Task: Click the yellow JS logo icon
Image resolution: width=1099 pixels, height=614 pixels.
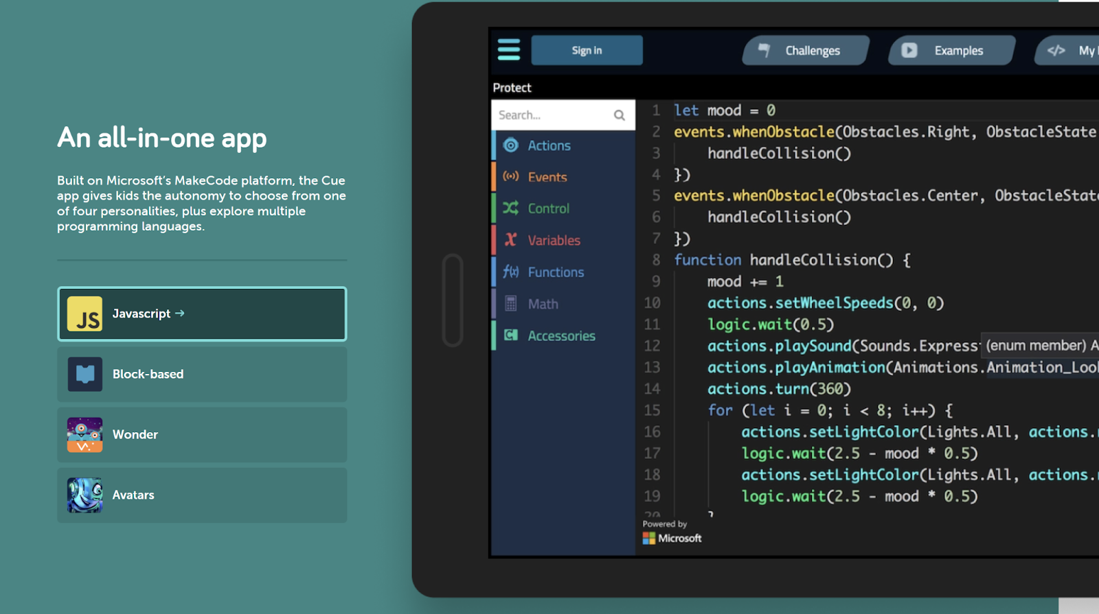Action: pyautogui.click(x=84, y=314)
